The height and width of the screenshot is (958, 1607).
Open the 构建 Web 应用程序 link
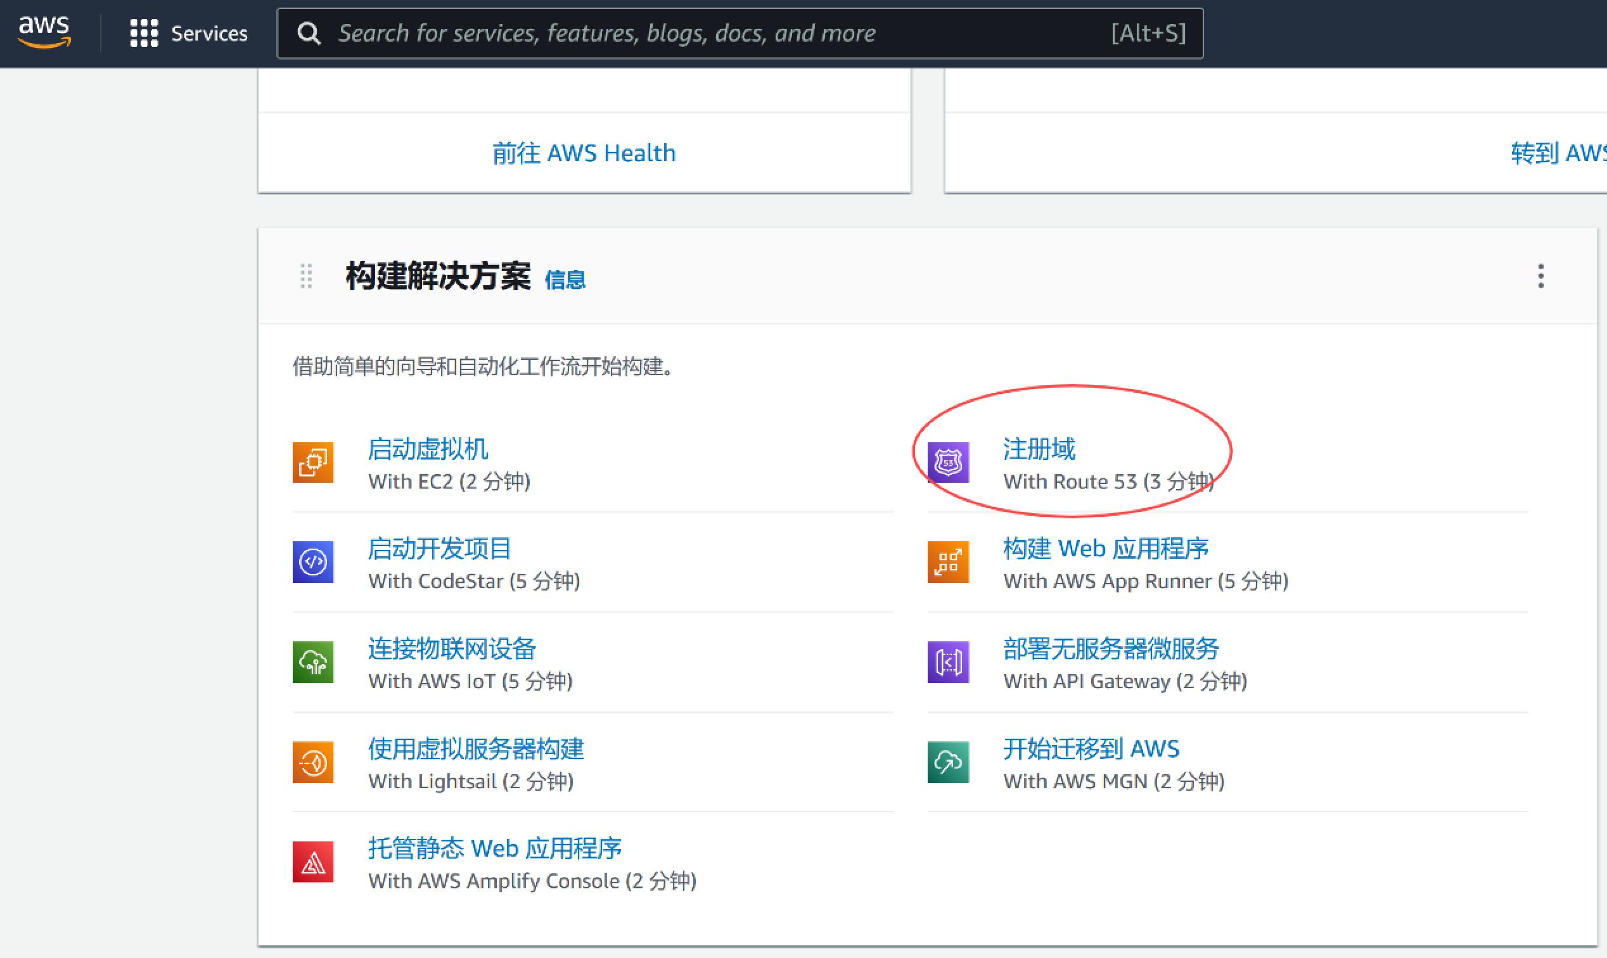pyautogui.click(x=1106, y=548)
